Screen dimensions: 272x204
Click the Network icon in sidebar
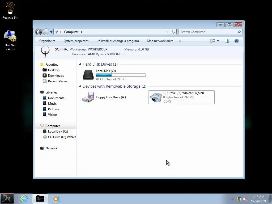pyautogui.click(x=42, y=148)
